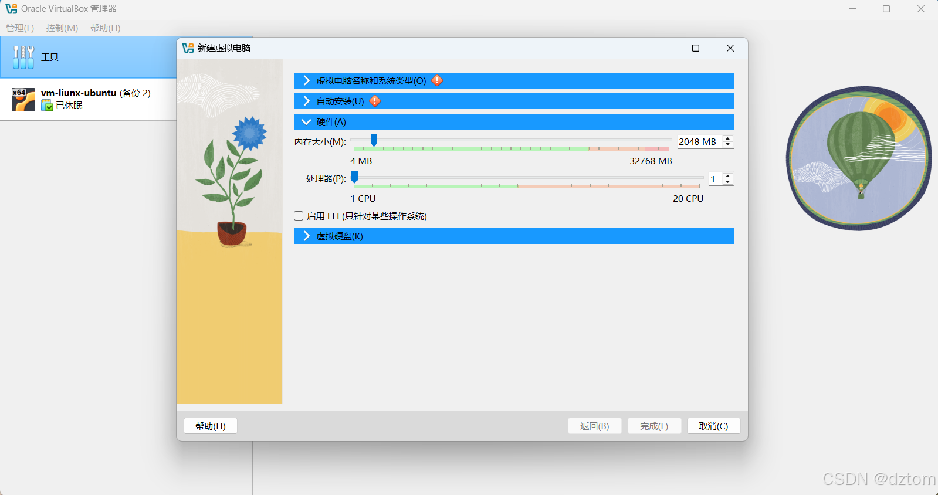Click warning icon beside 虚拟电脑名称和系统类型
This screenshot has height=495, width=938.
click(x=437, y=81)
